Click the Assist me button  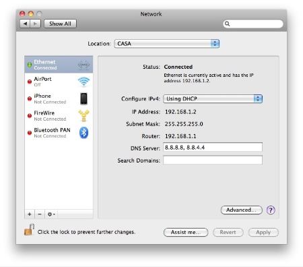click(186, 232)
